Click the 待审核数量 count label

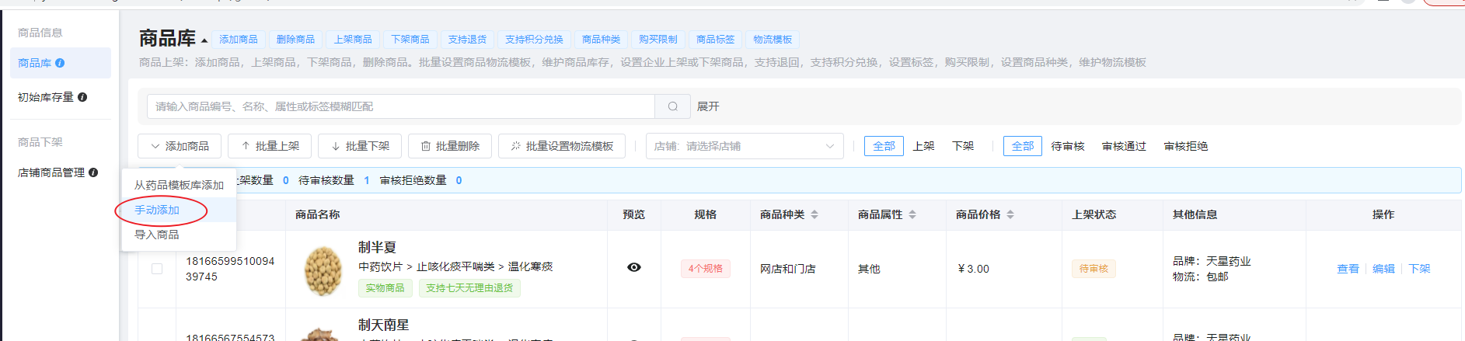click(x=326, y=180)
